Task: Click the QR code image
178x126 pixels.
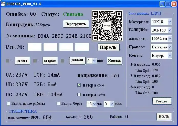Action: pos(107,26)
